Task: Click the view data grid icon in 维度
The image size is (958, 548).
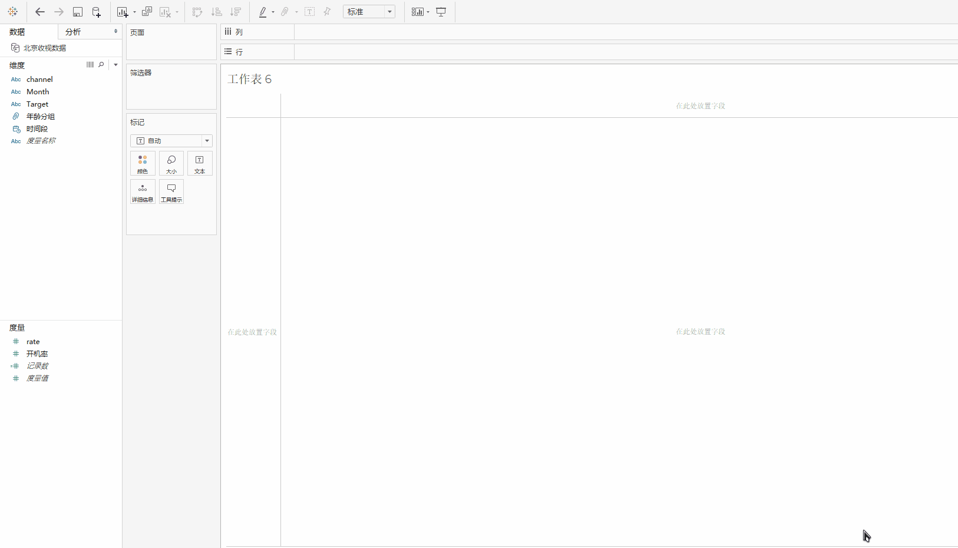Action: click(x=90, y=65)
